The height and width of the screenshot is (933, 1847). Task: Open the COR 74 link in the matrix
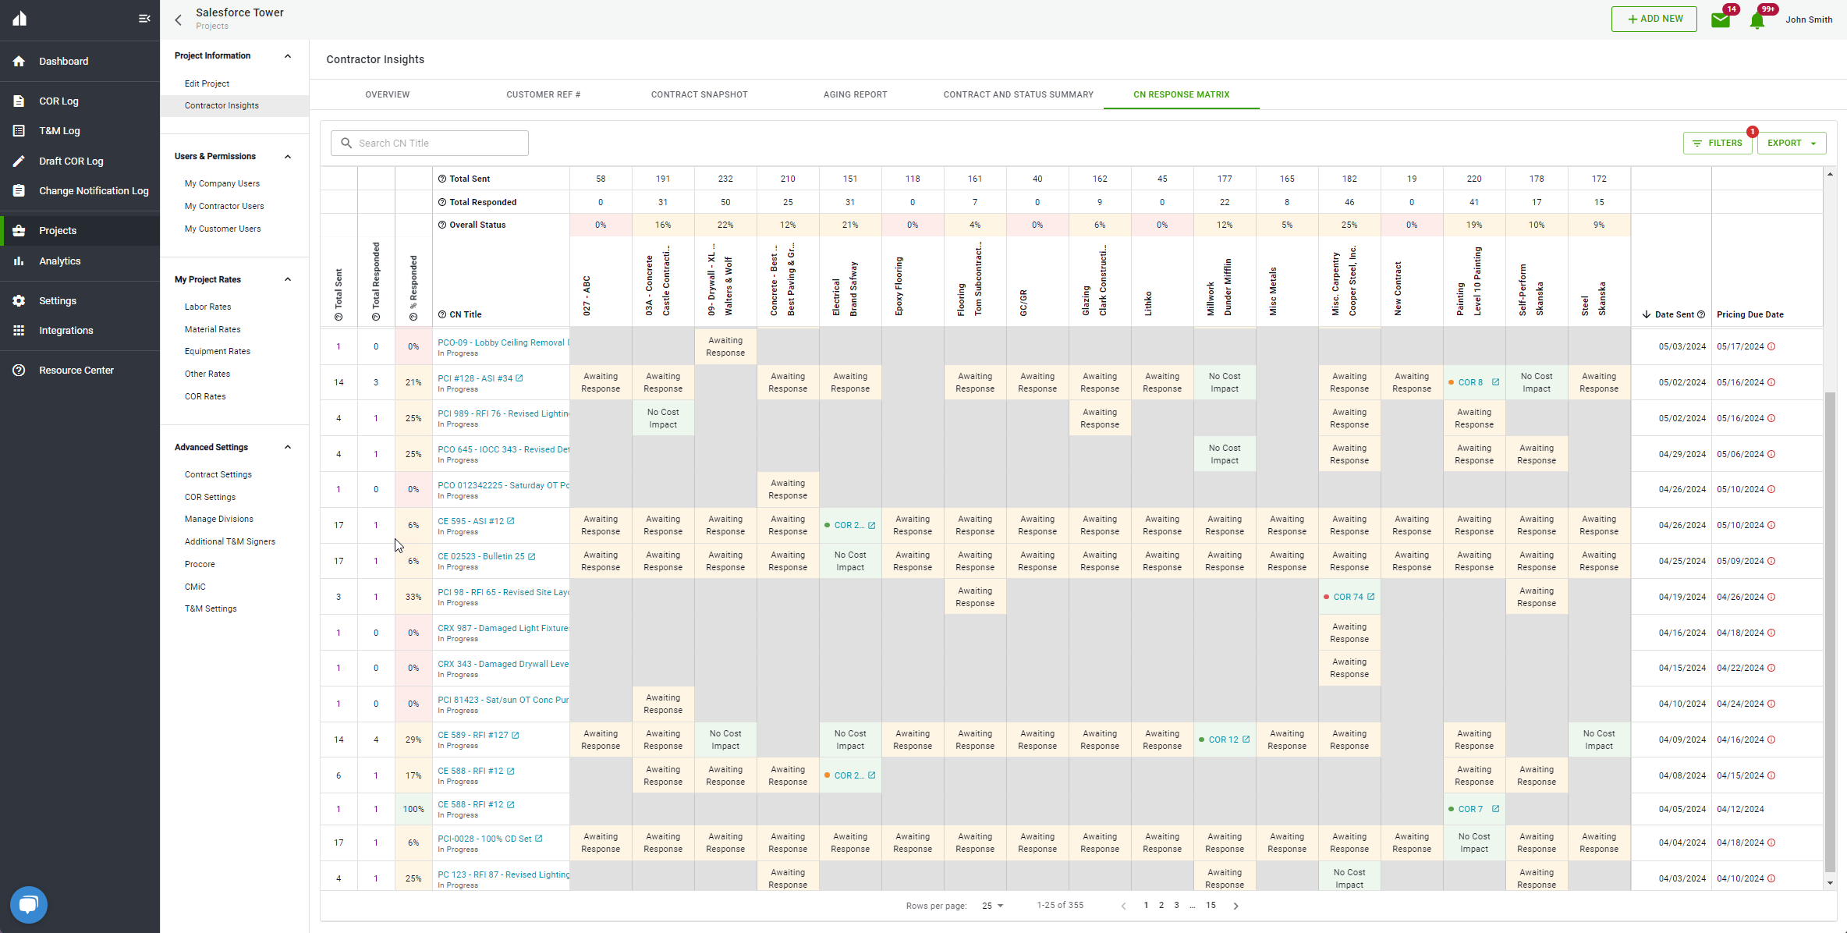(1349, 596)
